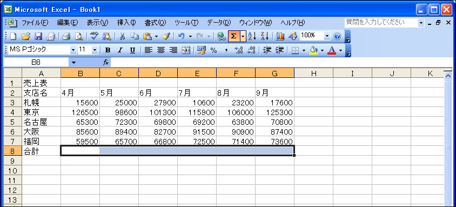Toggle italic formatting
The width and height of the screenshot is (456, 207).
coord(120,50)
